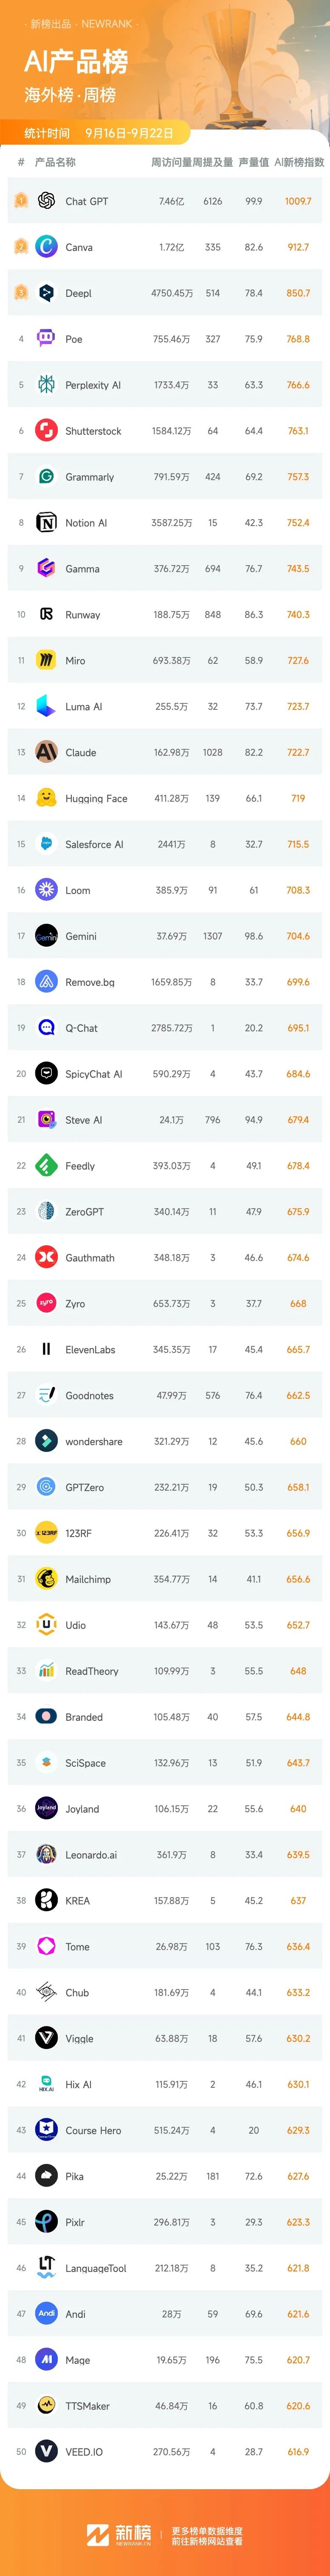The image size is (330, 2576).
Task: Select the AI新榜指数 column header
Action: 299,162
